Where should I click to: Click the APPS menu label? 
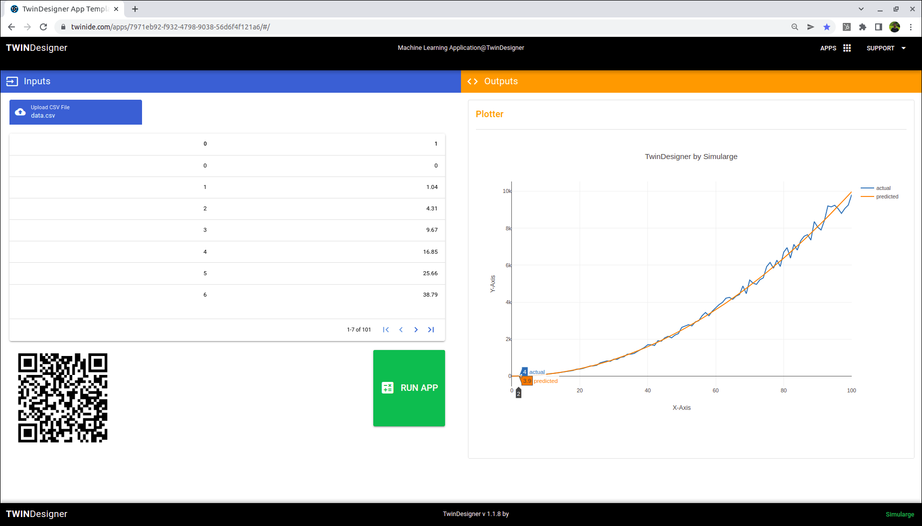828,48
